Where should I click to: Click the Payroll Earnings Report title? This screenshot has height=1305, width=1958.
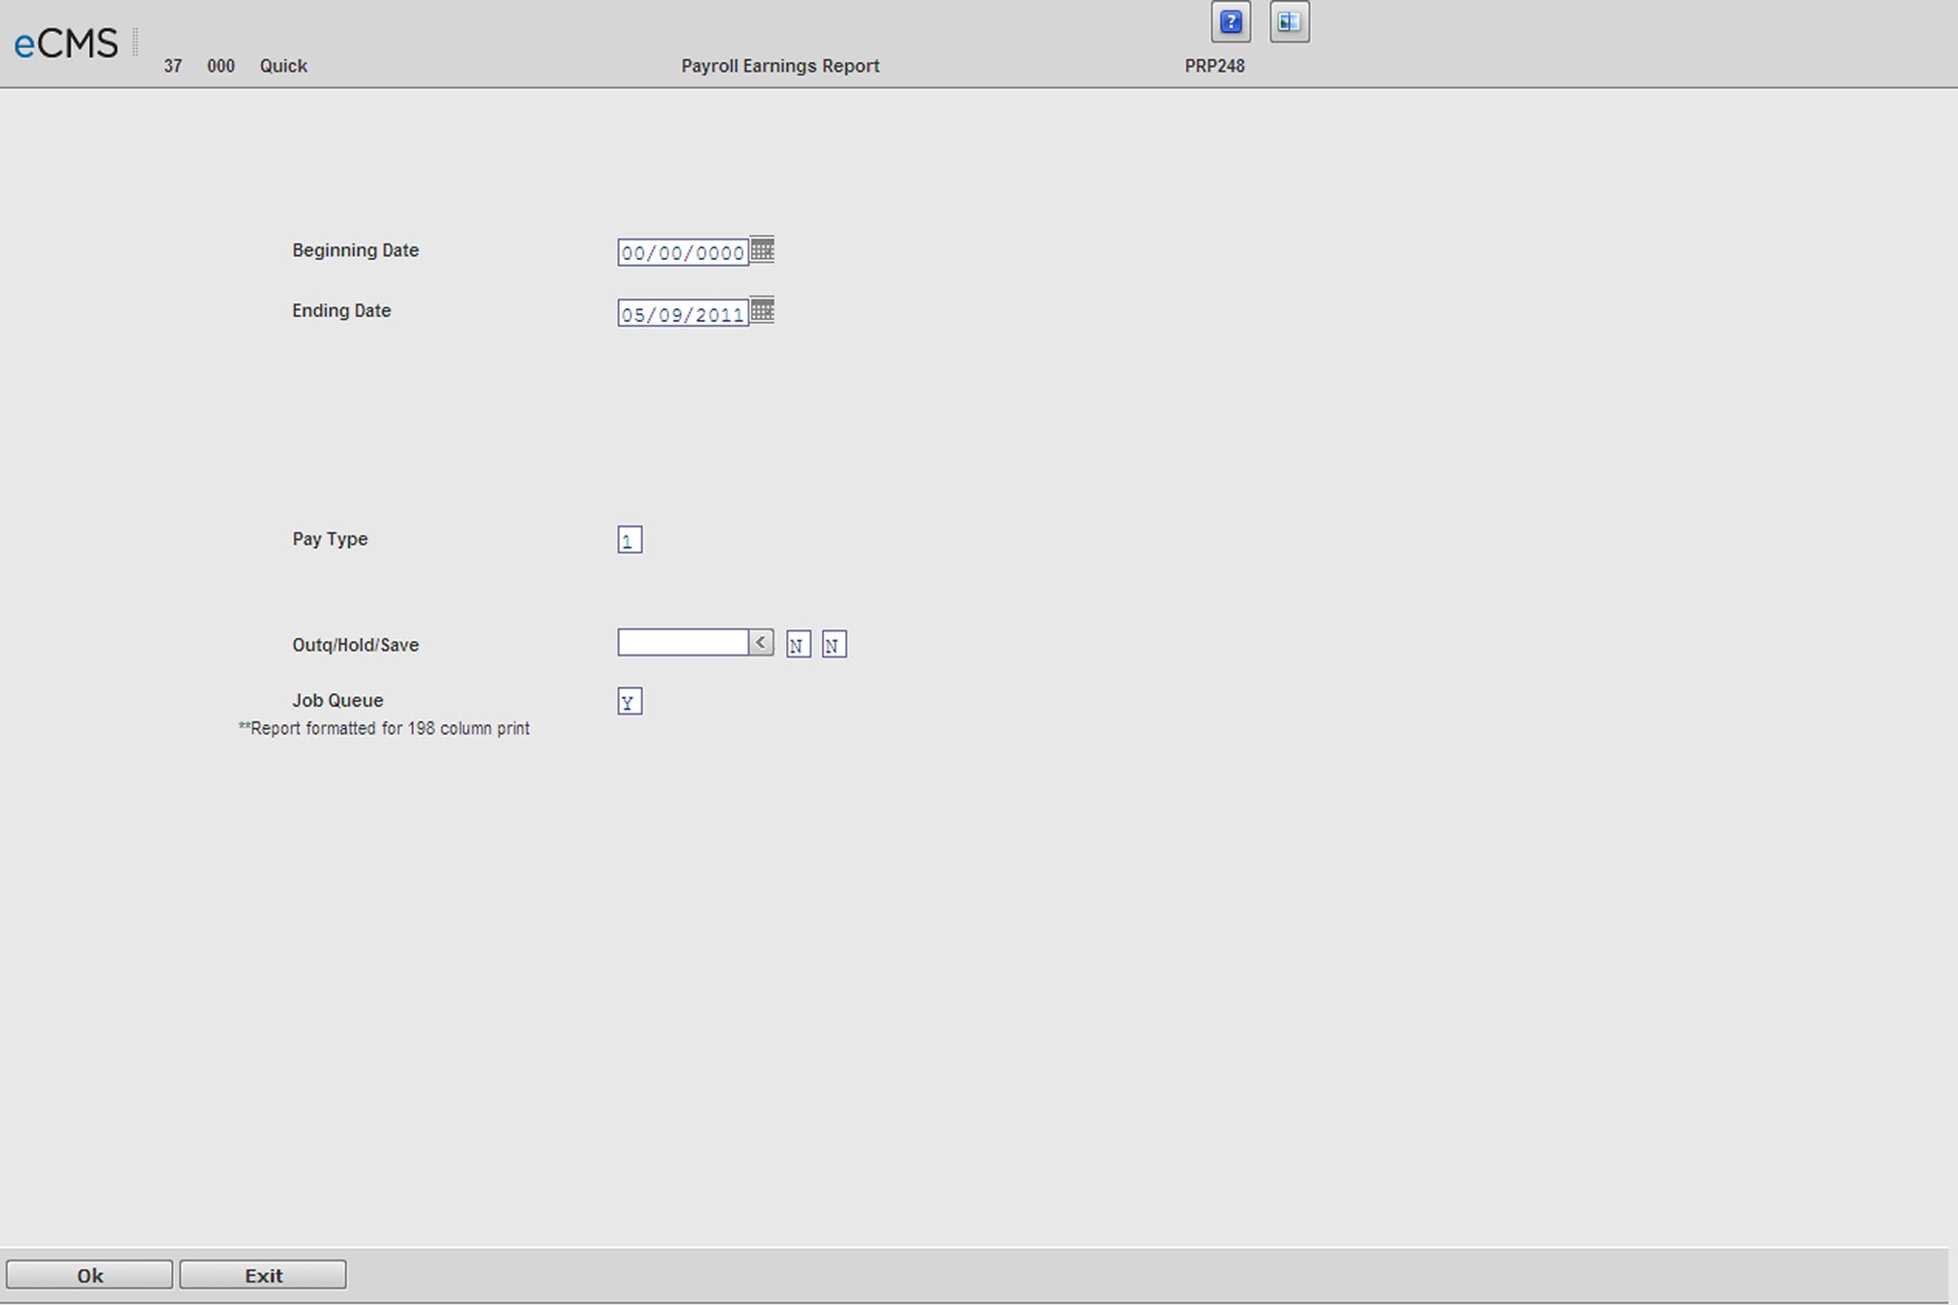point(780,66)
